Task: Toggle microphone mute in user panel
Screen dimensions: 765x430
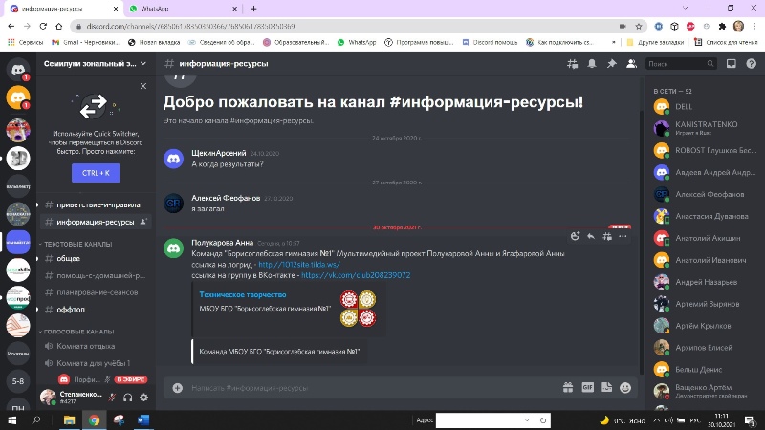Action: [112, 398]
